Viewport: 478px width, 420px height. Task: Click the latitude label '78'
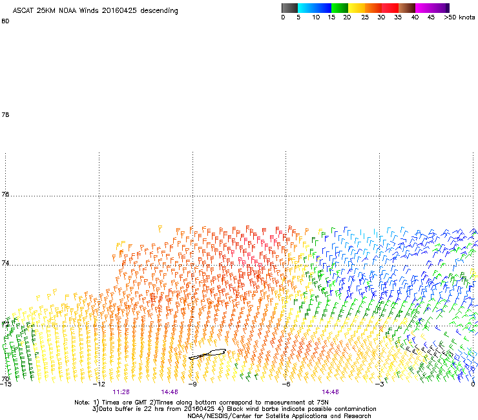pos(5,114)
